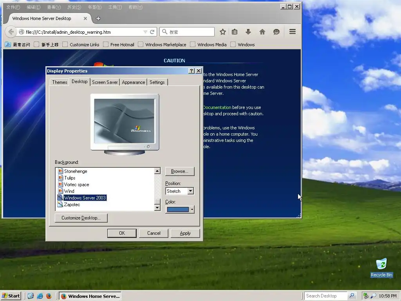Open a new tab with plus icon
This screenshot has width=401, height=301.
(98, 18)
